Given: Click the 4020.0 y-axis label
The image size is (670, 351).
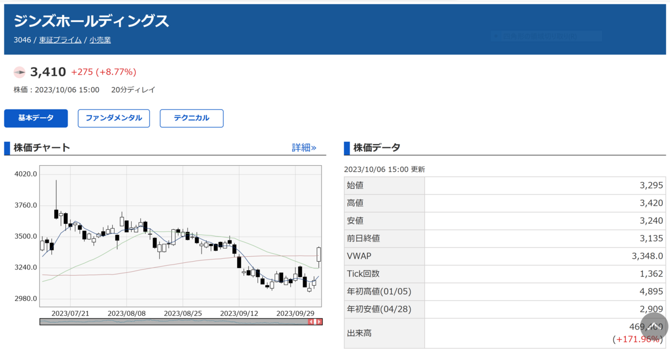Looking at the screenshot, I should (26, 174).
